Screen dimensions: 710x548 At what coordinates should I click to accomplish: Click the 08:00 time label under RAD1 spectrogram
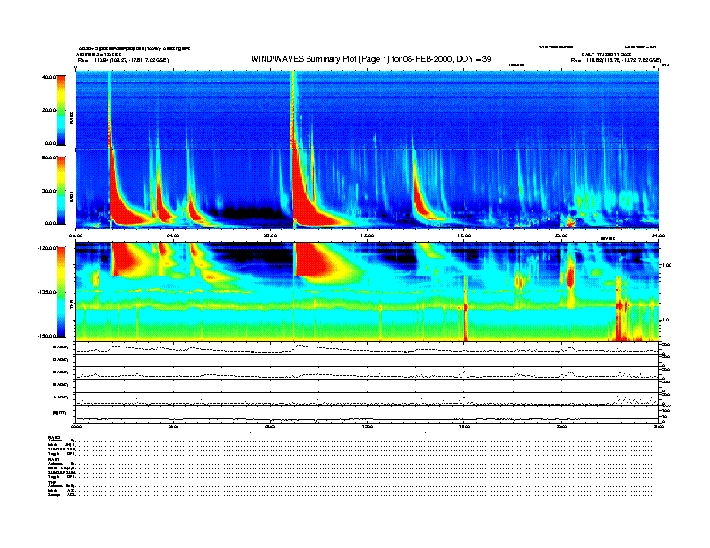click(x=270, y=235)
